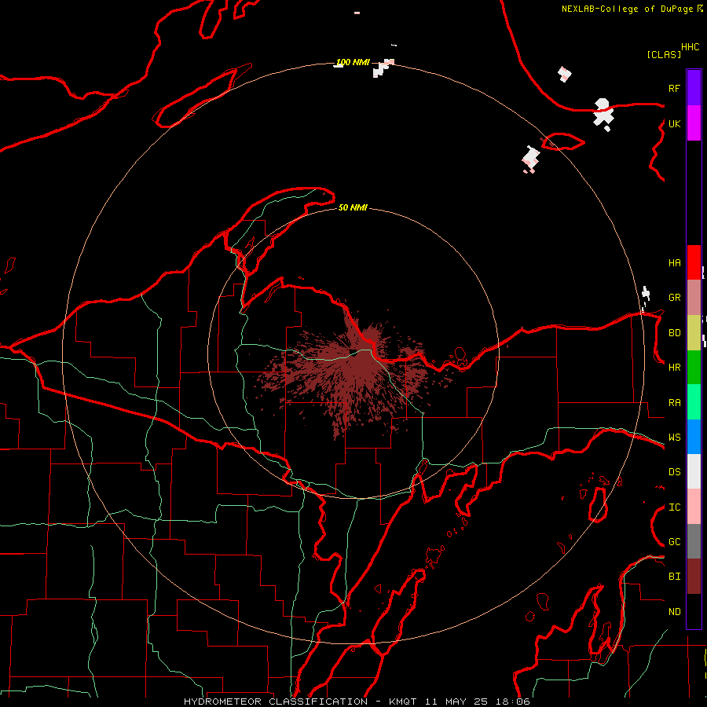
Task: Click the HA red legend swatch
Action: click(x=694, y=262)
